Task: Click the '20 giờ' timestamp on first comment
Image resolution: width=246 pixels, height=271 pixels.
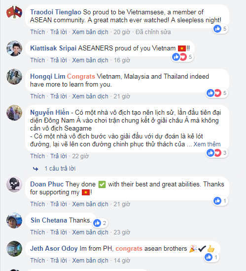Action: pyautogui.click(x=122, y=32)
